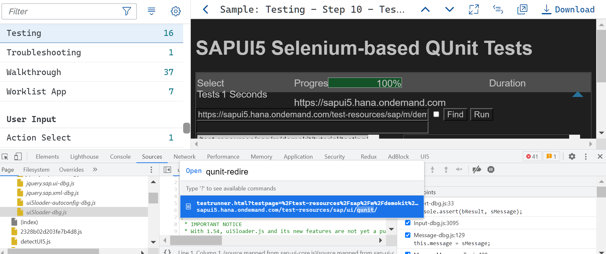Screen dimensions: 606x254
Task: Open the Application tab
Action: coord(298,156)
